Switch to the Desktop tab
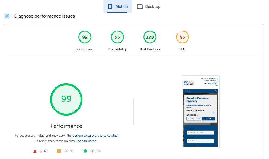 point(149,6)
